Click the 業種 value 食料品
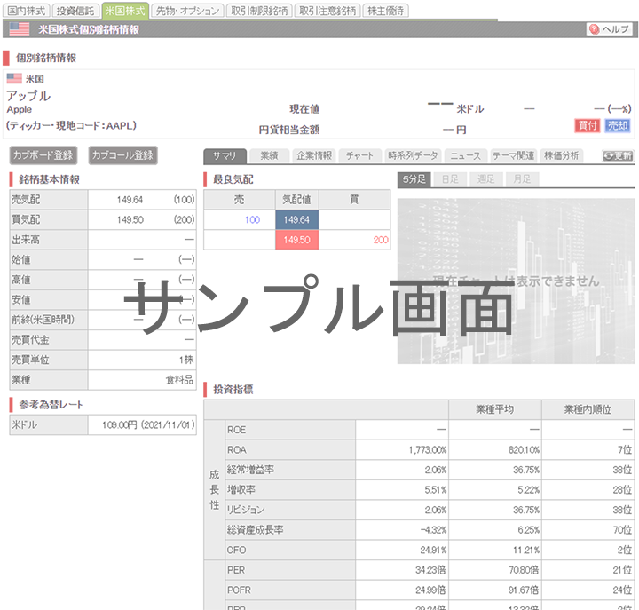The width and height of the screenshot is (639, 610). (179, 380)
